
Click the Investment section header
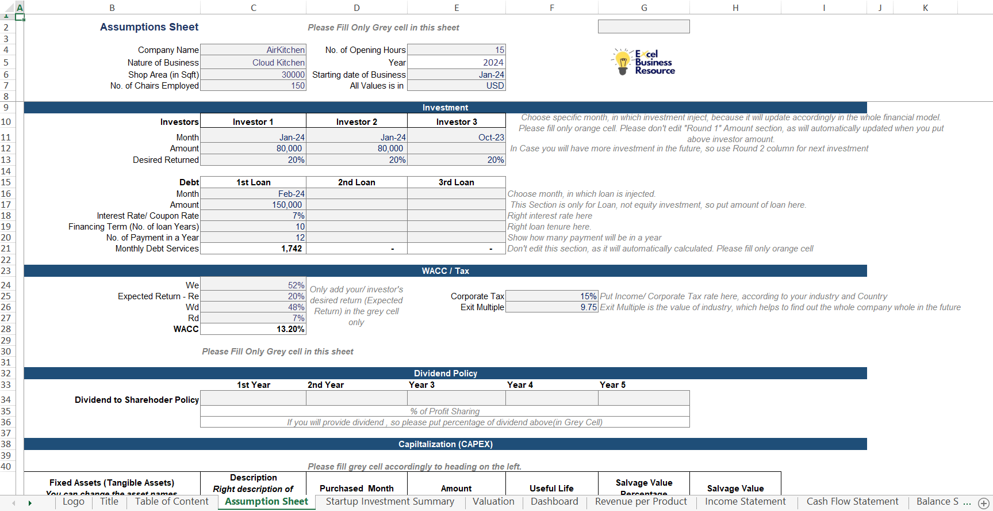pos(445,108)
